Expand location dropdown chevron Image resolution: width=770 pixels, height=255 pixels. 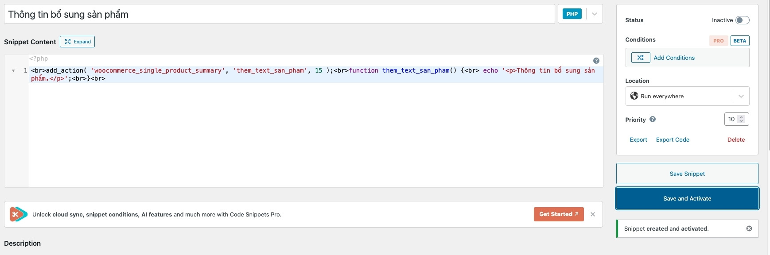(741, 96)
